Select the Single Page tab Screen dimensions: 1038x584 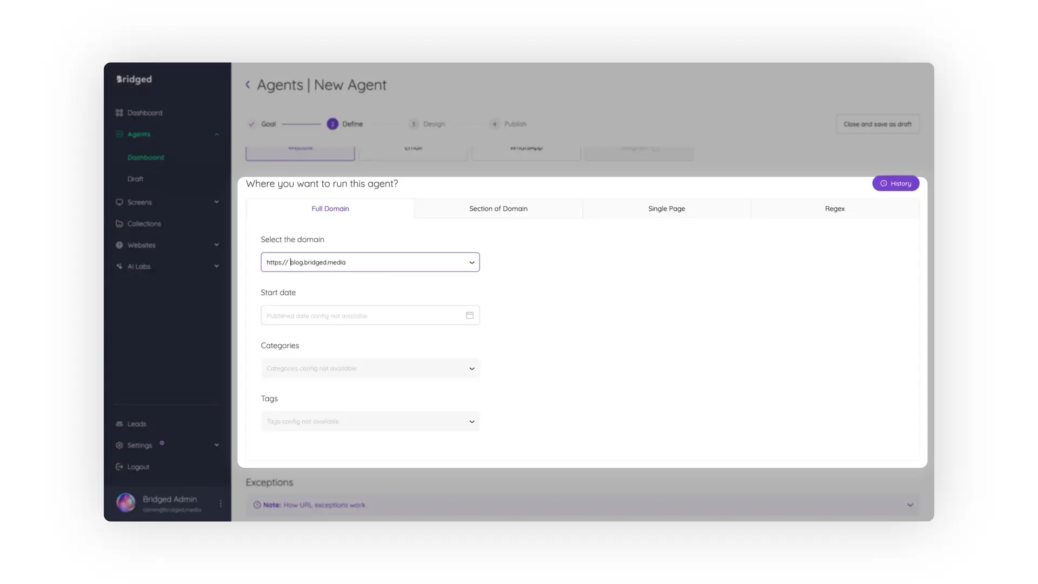(x=667, y=208)
